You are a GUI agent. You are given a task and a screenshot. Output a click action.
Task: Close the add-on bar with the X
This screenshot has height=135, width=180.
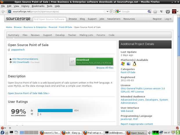[x=10, y=128]
